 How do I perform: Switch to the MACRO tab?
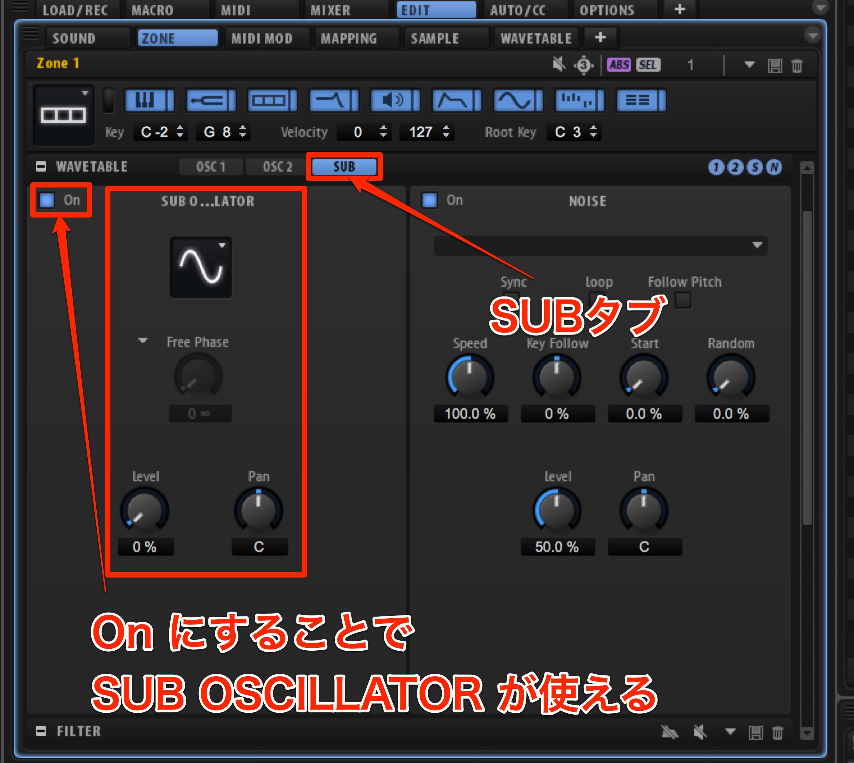(152, 10)
